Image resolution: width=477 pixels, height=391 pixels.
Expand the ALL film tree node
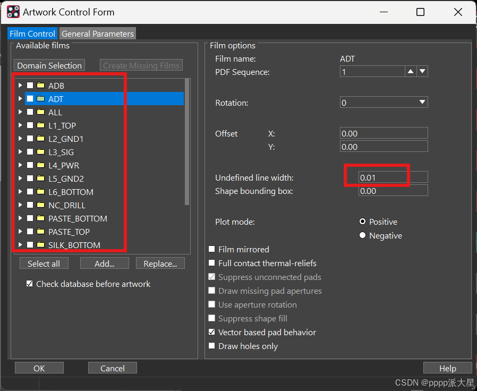tap(20, 112)
